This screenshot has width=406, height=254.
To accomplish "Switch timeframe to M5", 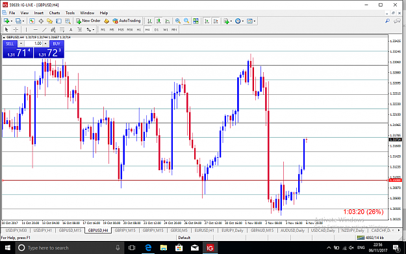I will [x=112, y=29].
